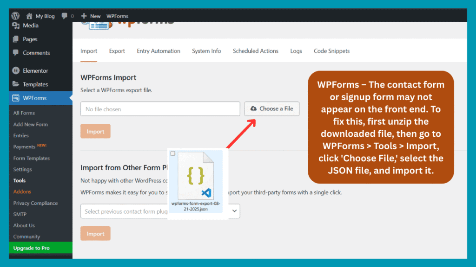The image size is (476, 267).
Task: Open the comments bubble icon in admin bar
Action: click(x=64, y=16)
